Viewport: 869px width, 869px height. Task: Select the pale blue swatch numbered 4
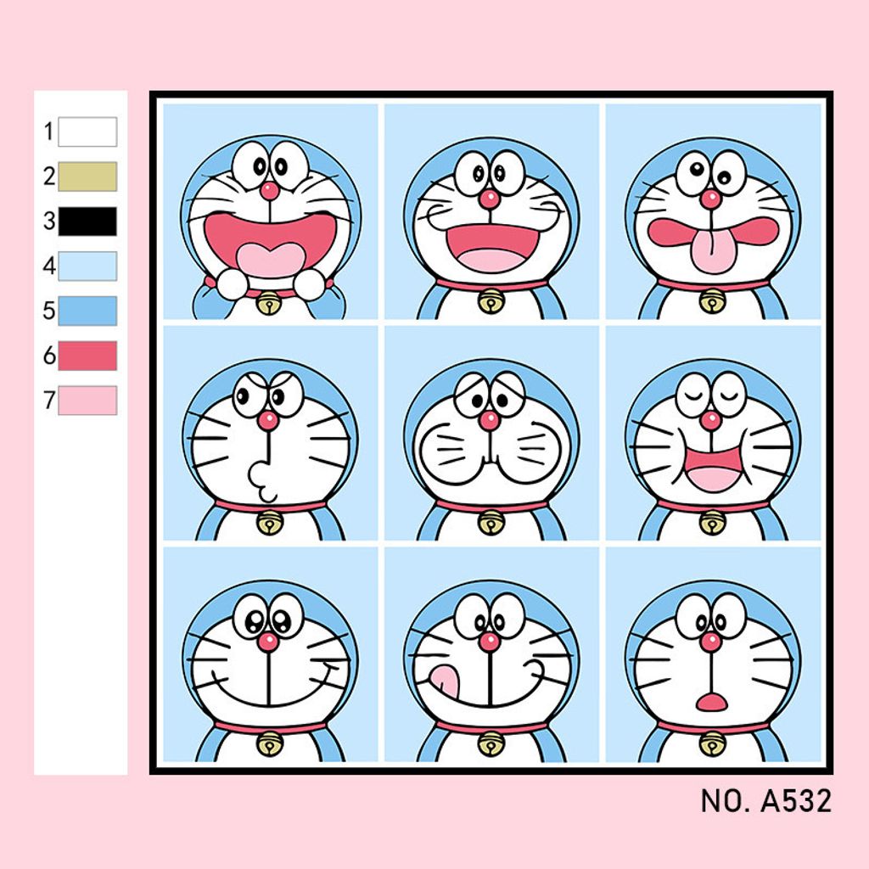coord(87,266)
